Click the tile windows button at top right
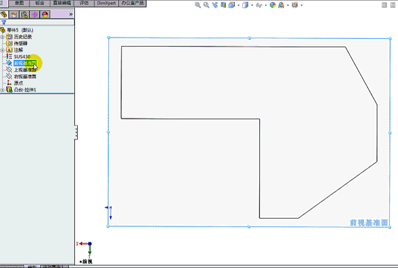The width and height of the screenshot is (398, 268). click(x=384, y=5)
